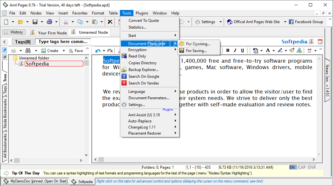Toggle the CAP indicator in status bar

tap(302, 167)
